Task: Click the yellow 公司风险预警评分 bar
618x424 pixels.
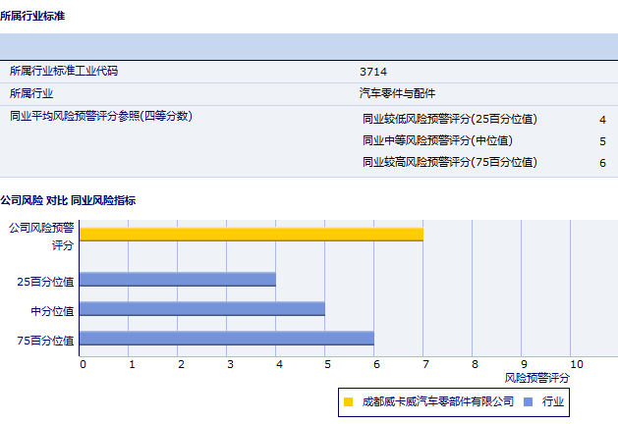Action: coord(251,234)
